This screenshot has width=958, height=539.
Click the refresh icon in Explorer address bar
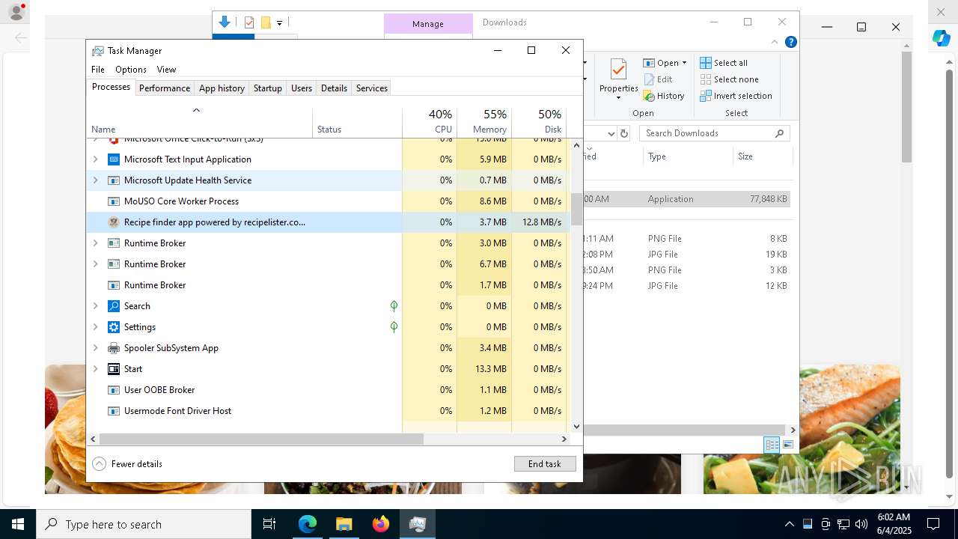624,134
